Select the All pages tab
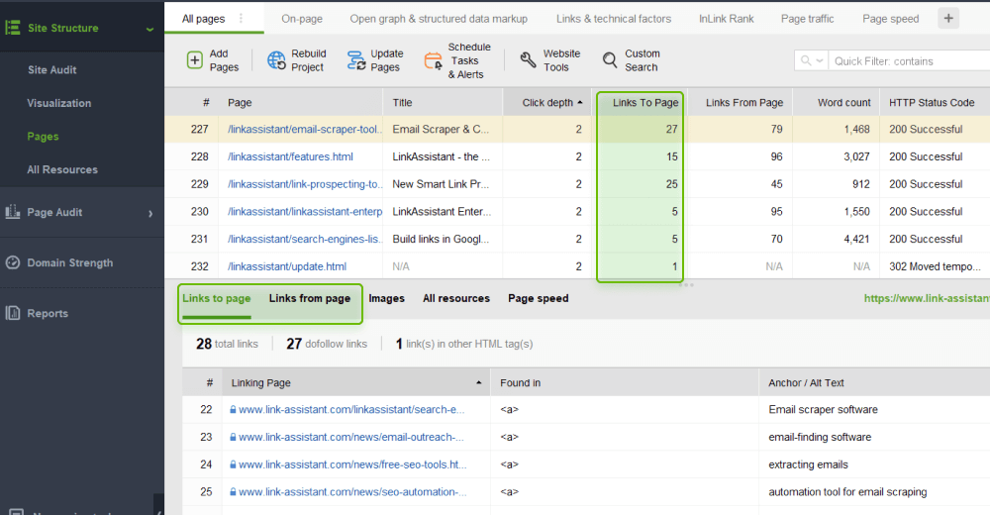Image resolution: width=990 pixels, height=515 pixels. tap(203, 19)
